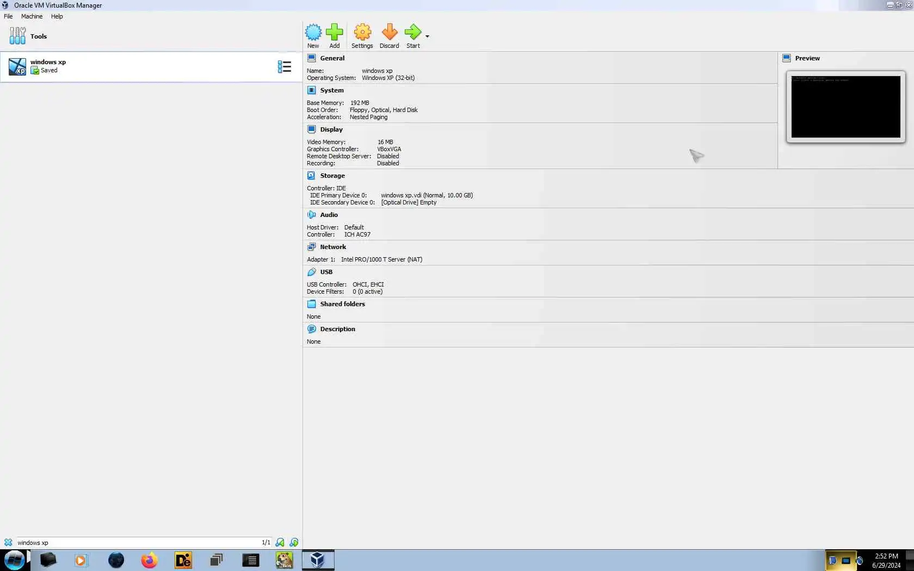The height and width of the screenshot is (571, 914).
Task: Click the windows xp name value in General
Action: point(377,71)
